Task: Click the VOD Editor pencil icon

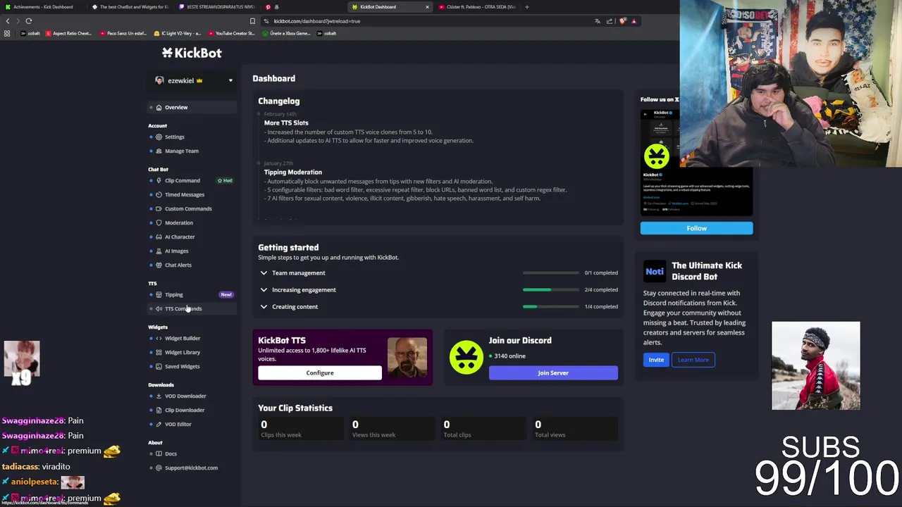Action: (x=159, y=425)
